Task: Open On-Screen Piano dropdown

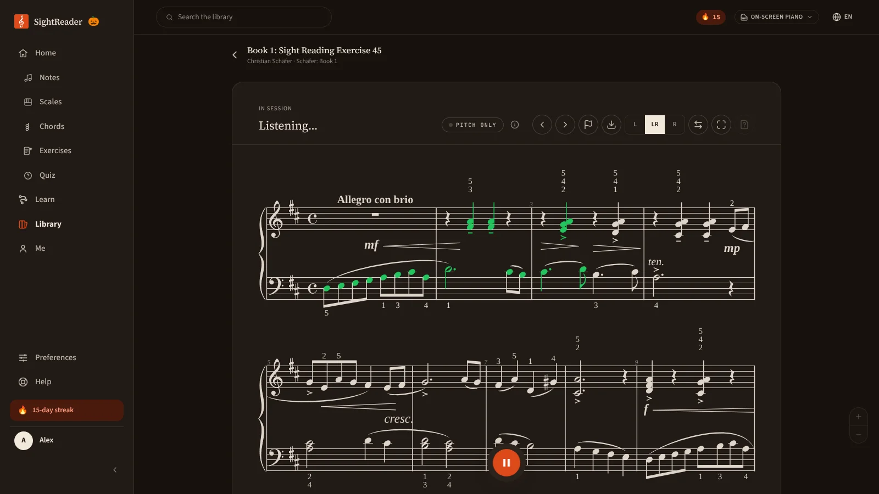Action: click(776, 17)
